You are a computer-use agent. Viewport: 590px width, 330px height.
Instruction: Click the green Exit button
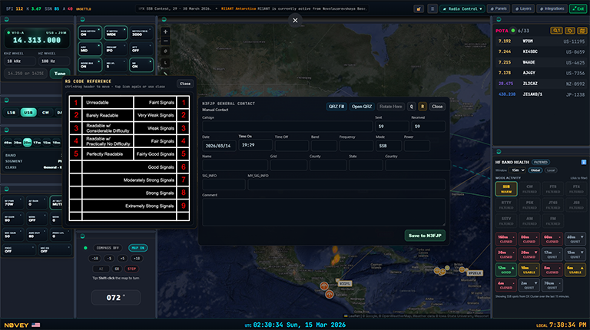(x=578, y=8)
